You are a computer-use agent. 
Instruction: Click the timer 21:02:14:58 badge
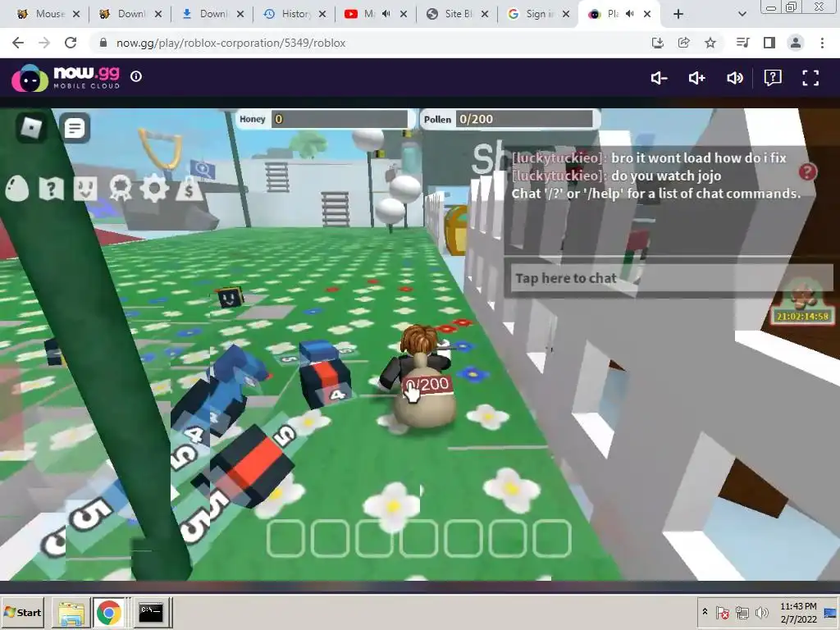[802, 316]
